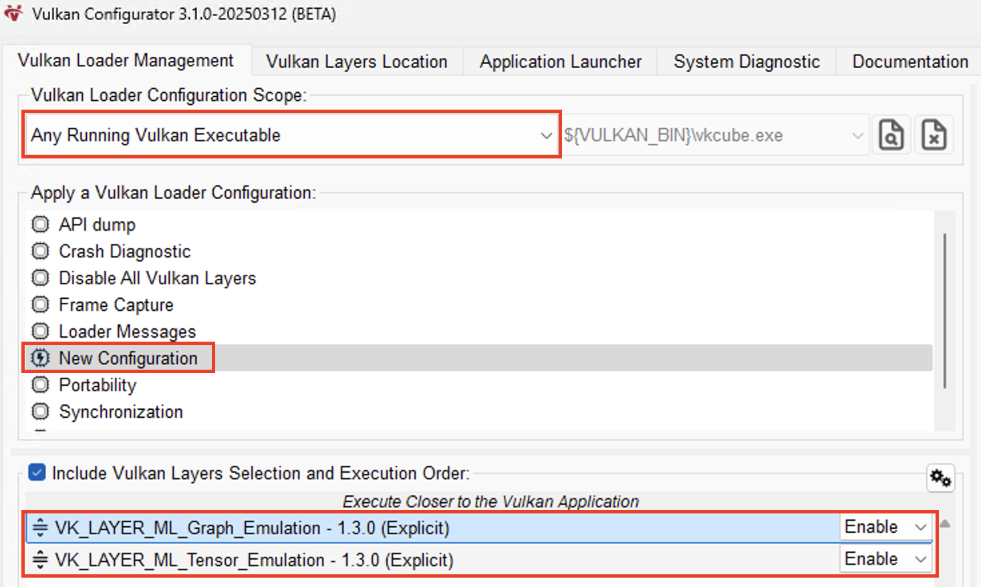Select the Frame Capture configuration radio
This screenshot has height=587, width=981.
(41, 304)
